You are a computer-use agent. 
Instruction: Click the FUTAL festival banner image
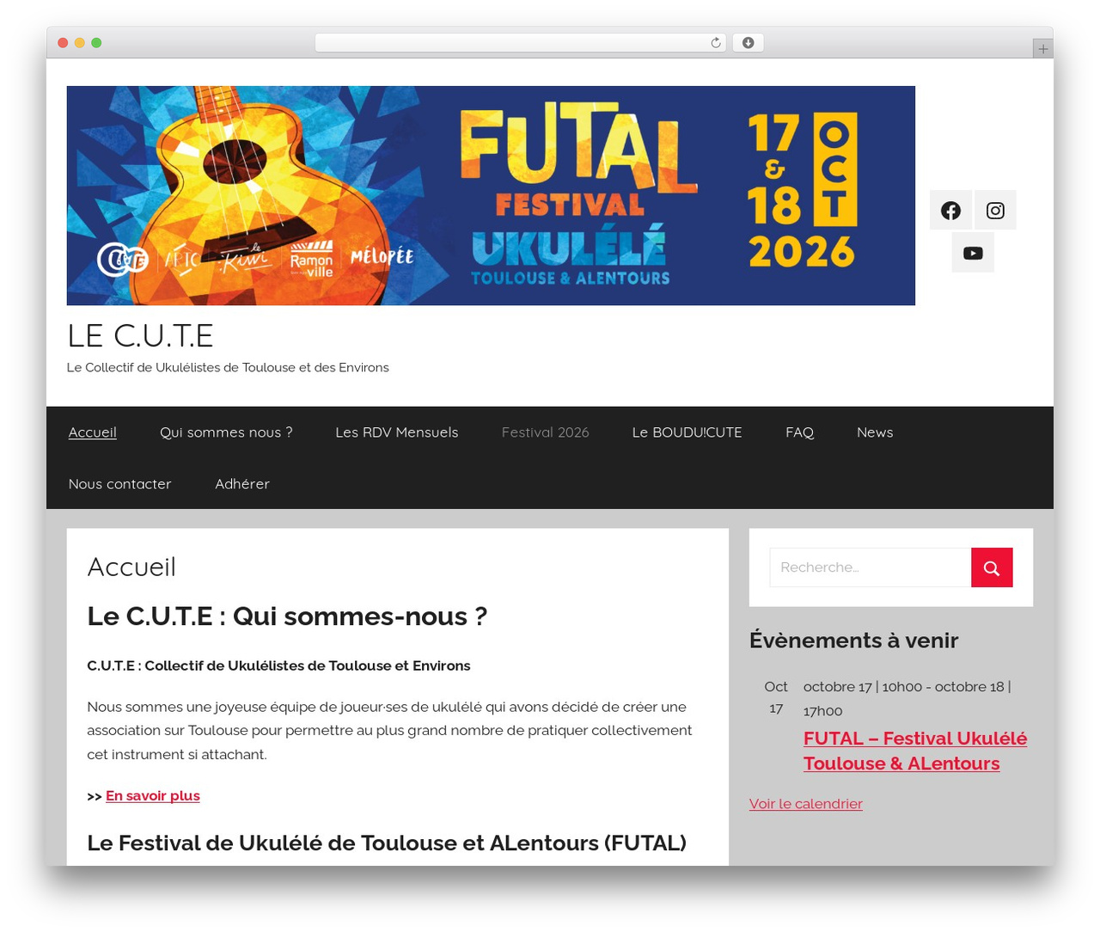pos(491,195)
